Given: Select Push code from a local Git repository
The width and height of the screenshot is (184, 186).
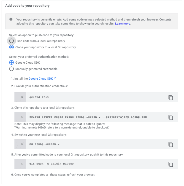Looking at the screenshot, I should (x=12, y=41).
